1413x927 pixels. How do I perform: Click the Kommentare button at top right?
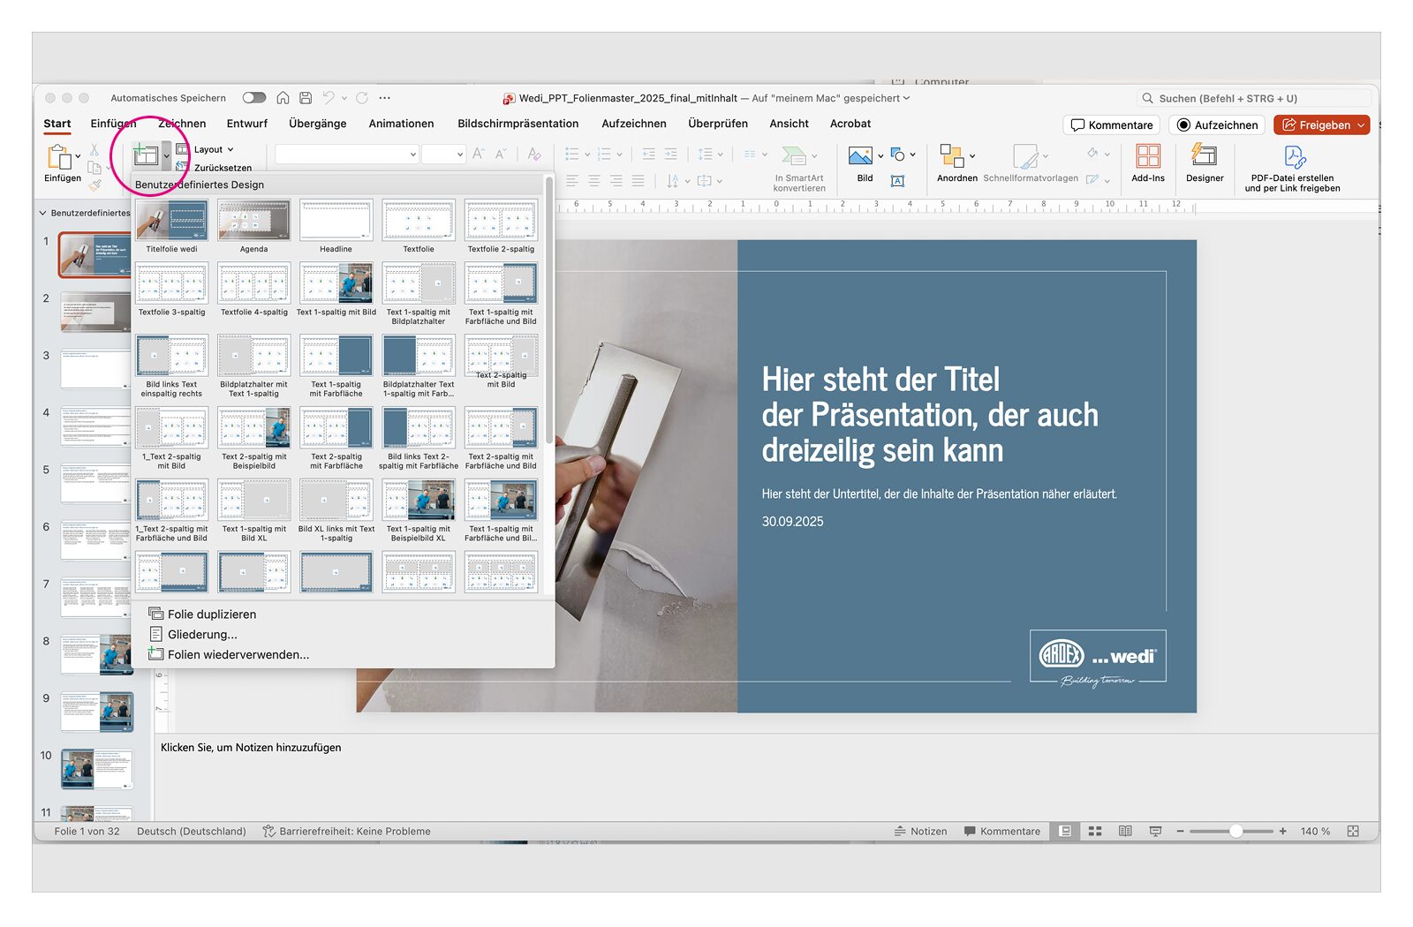pyautogui.click(x=1111, y=125)
